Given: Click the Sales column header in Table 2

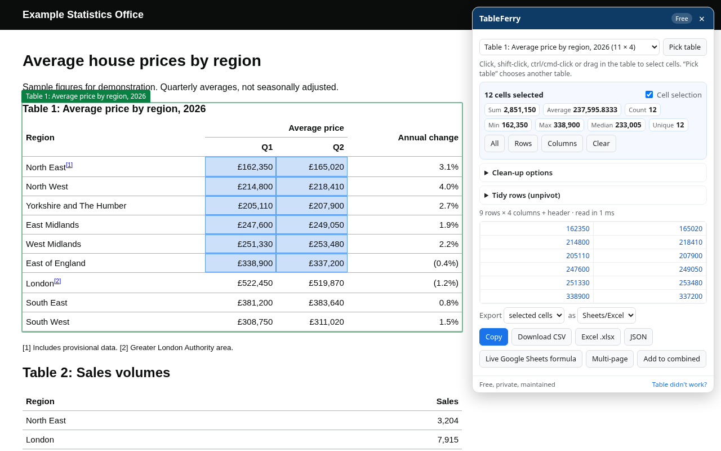Looking at the screenshot, I should (x=447, y=401).
